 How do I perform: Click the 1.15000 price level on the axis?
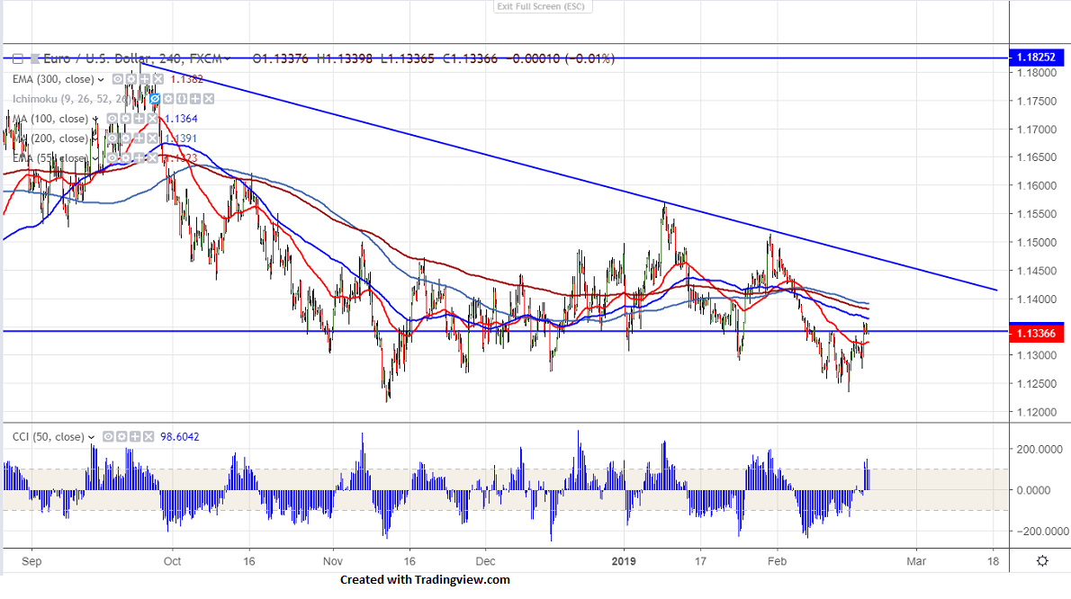click(1036, 242)
